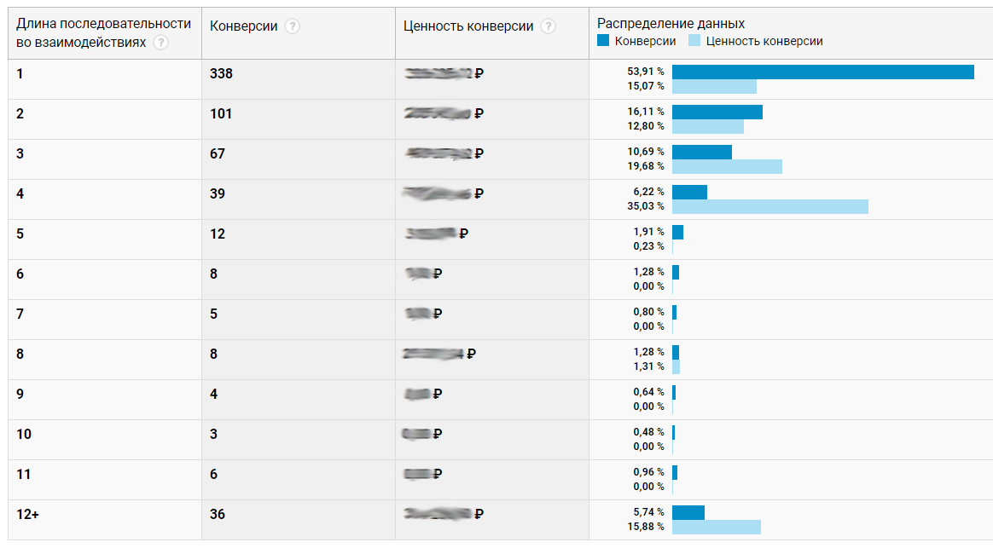This screenshot has width=993, height=548.
Task: Click the 16,11 % dark blue bar
Action: click(x=717, y=112)
